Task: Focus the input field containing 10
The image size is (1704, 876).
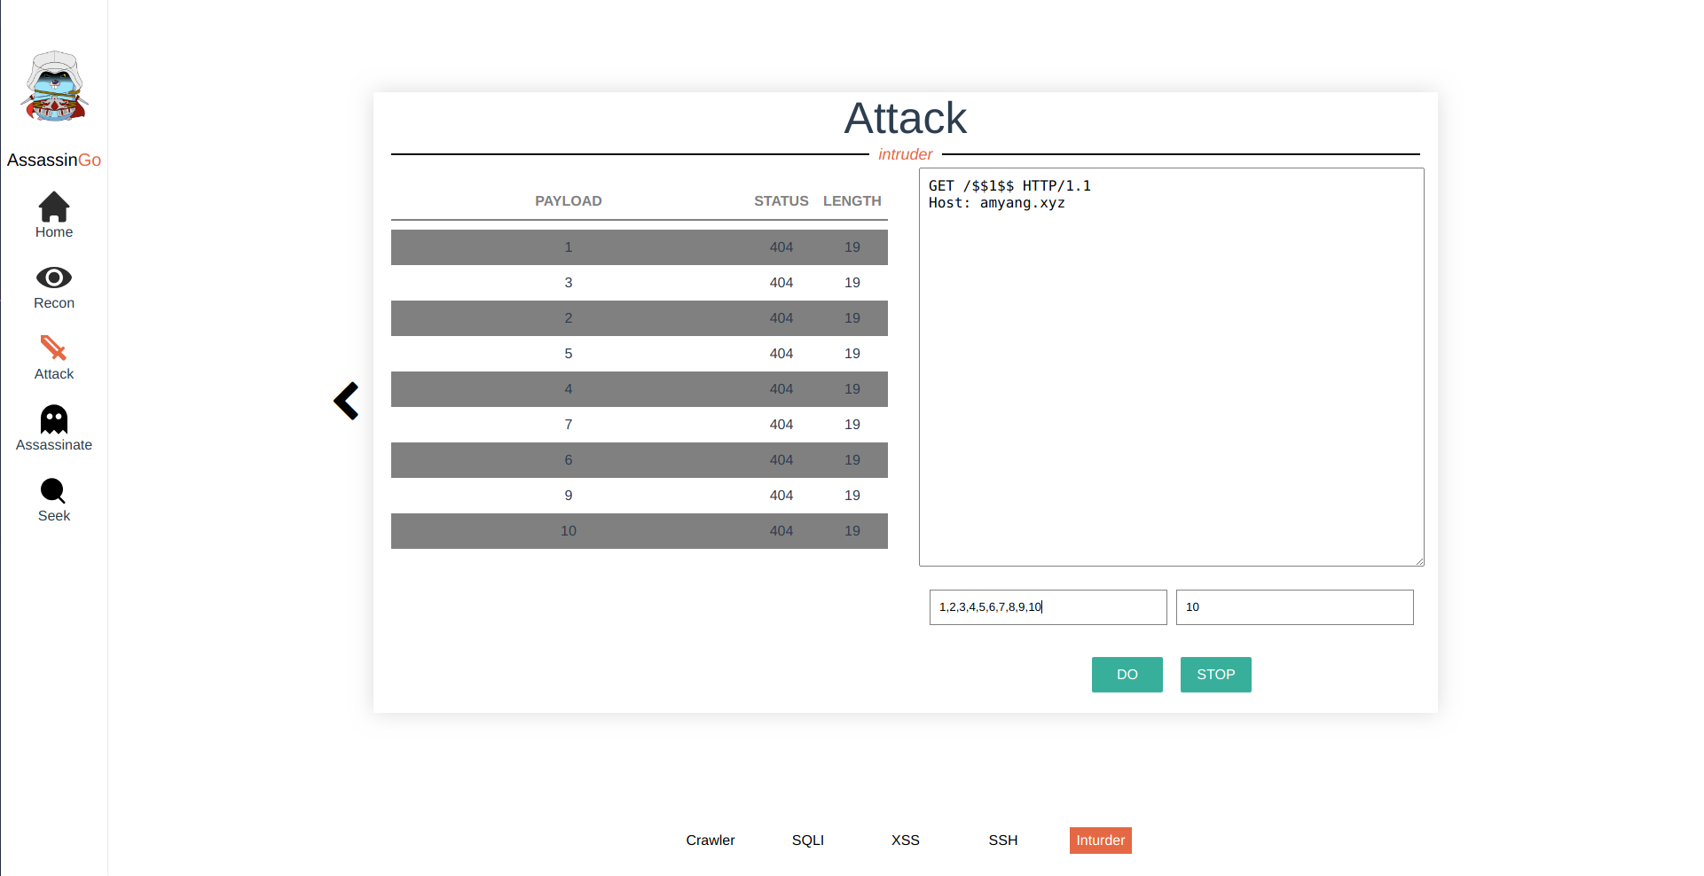Action: pyautogui.click(x=1295, y=607)
